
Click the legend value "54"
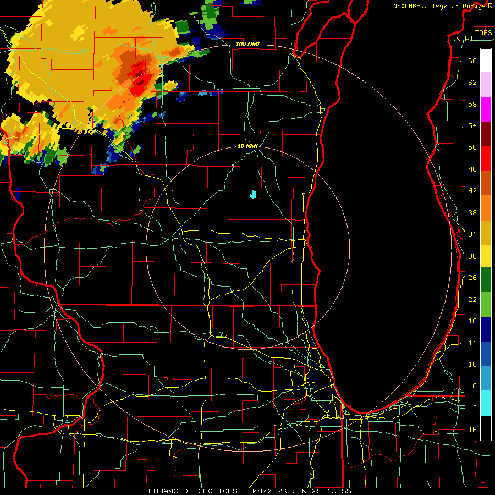[x=472, y=125]
